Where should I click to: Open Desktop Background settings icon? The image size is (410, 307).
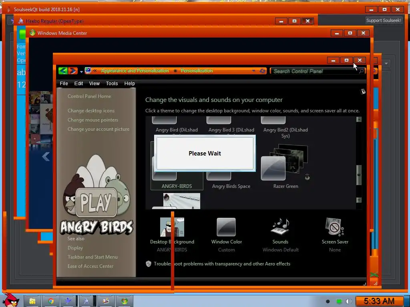coord(172,227)
